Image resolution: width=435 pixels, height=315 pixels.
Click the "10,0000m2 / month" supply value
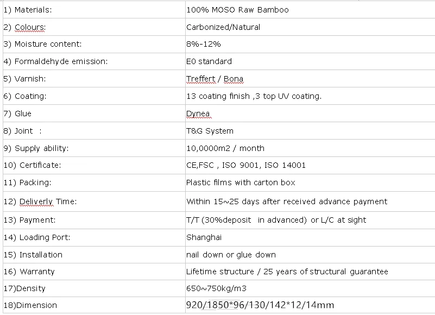tap(225, 148)
